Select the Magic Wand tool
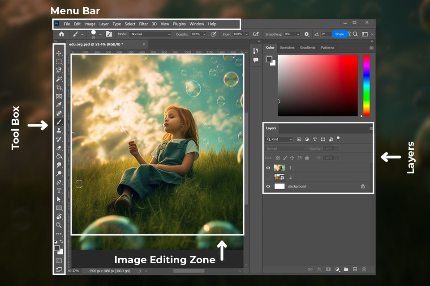This screenshot has width=430, height=286. click(x=59, y=79)
